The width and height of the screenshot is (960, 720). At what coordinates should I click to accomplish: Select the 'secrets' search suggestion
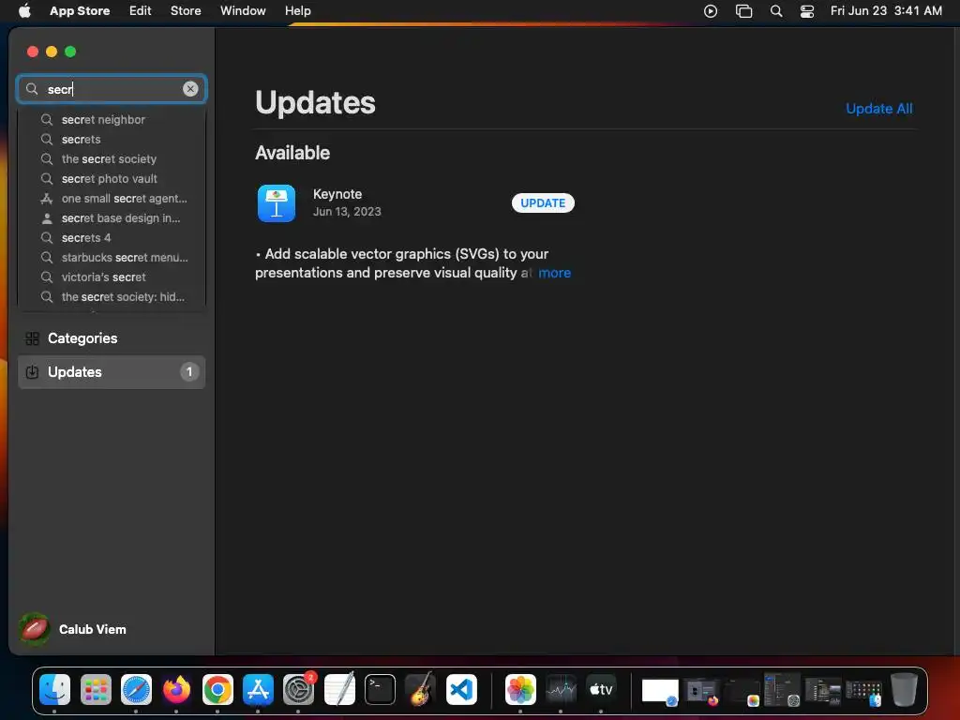pyautogui.click(x=112, y=139)
